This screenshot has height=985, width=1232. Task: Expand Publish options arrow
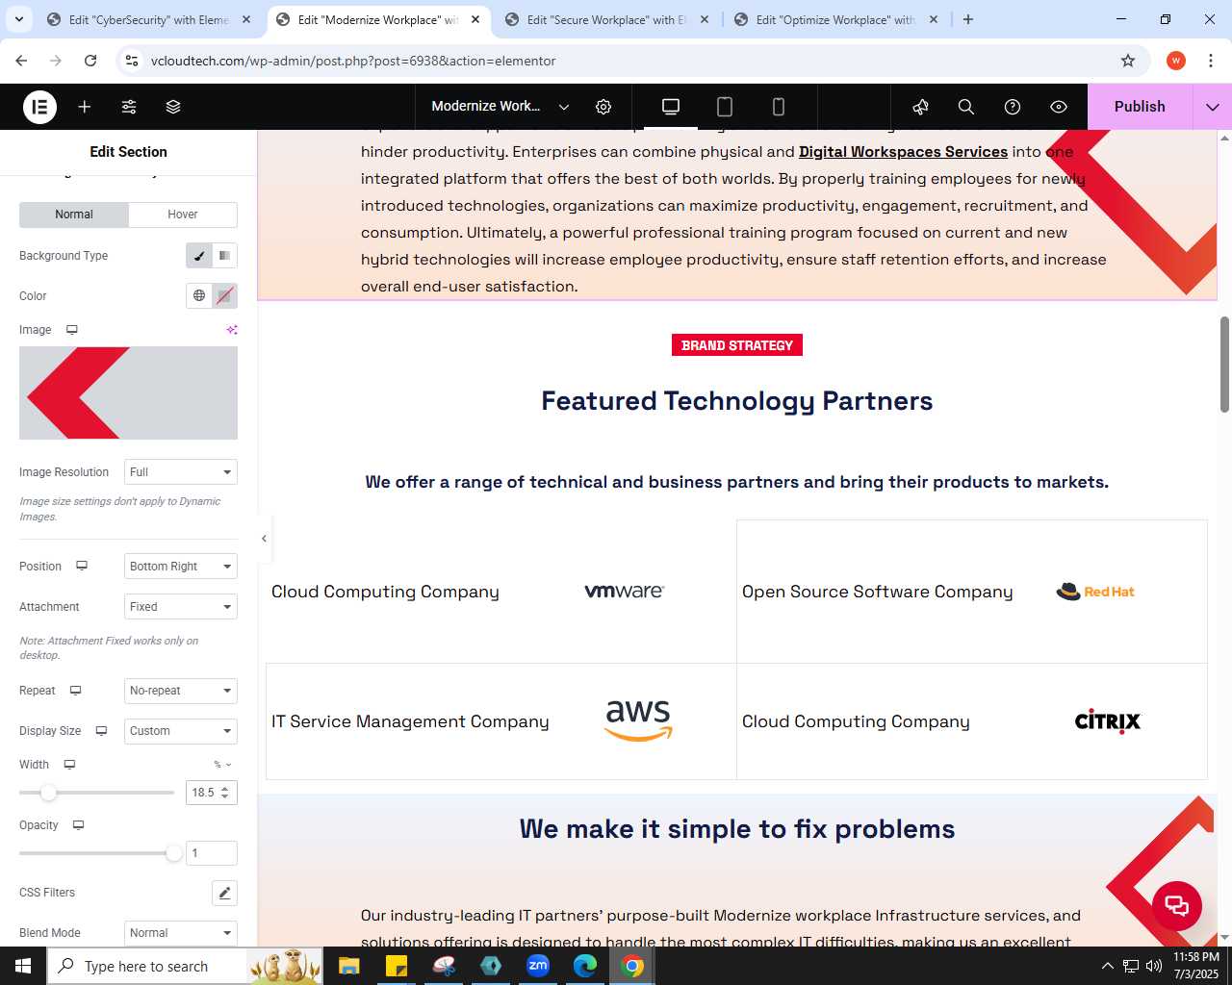[1213, 107]
